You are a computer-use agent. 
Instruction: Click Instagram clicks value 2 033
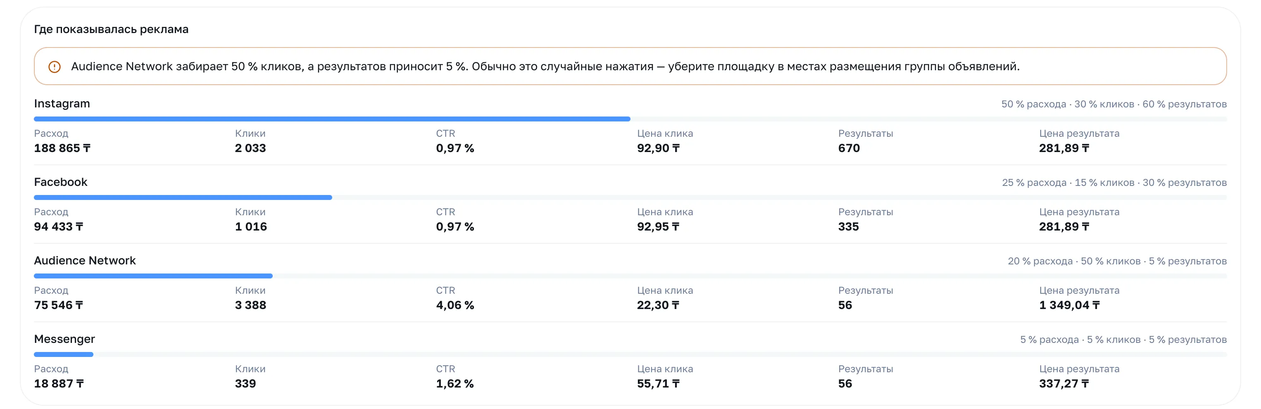coord(250,148)
